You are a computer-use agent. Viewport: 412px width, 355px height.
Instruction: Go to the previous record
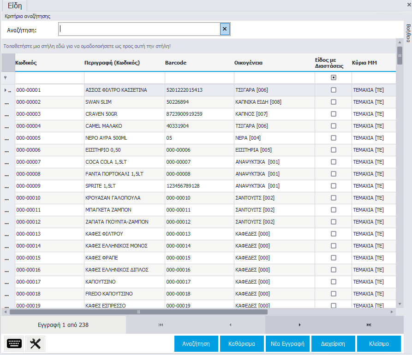tap(230, 325)
